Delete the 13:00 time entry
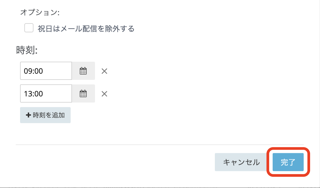 (x=104, y=94)
